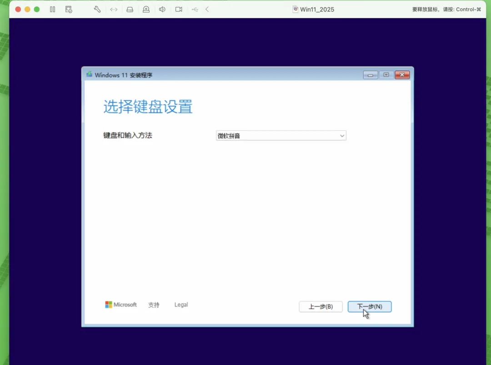
Task: Click the green macOS fullscreen button
Action: 37,10
